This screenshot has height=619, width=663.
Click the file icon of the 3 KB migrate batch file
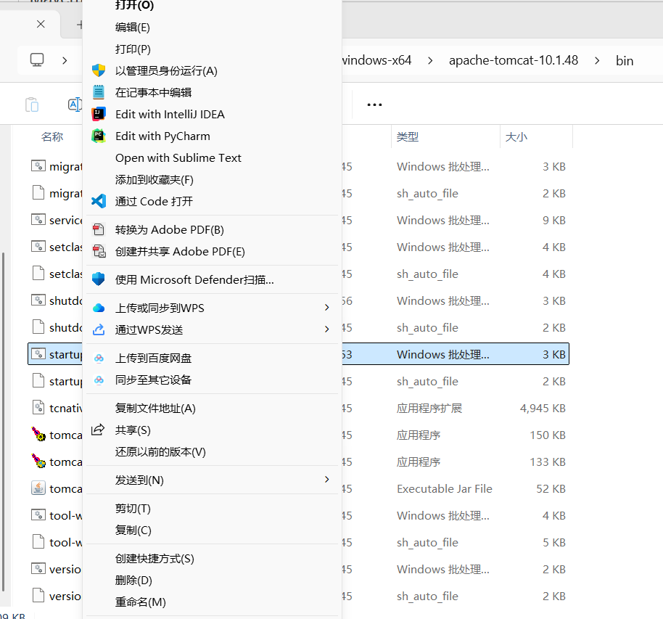tap(38, 166)
